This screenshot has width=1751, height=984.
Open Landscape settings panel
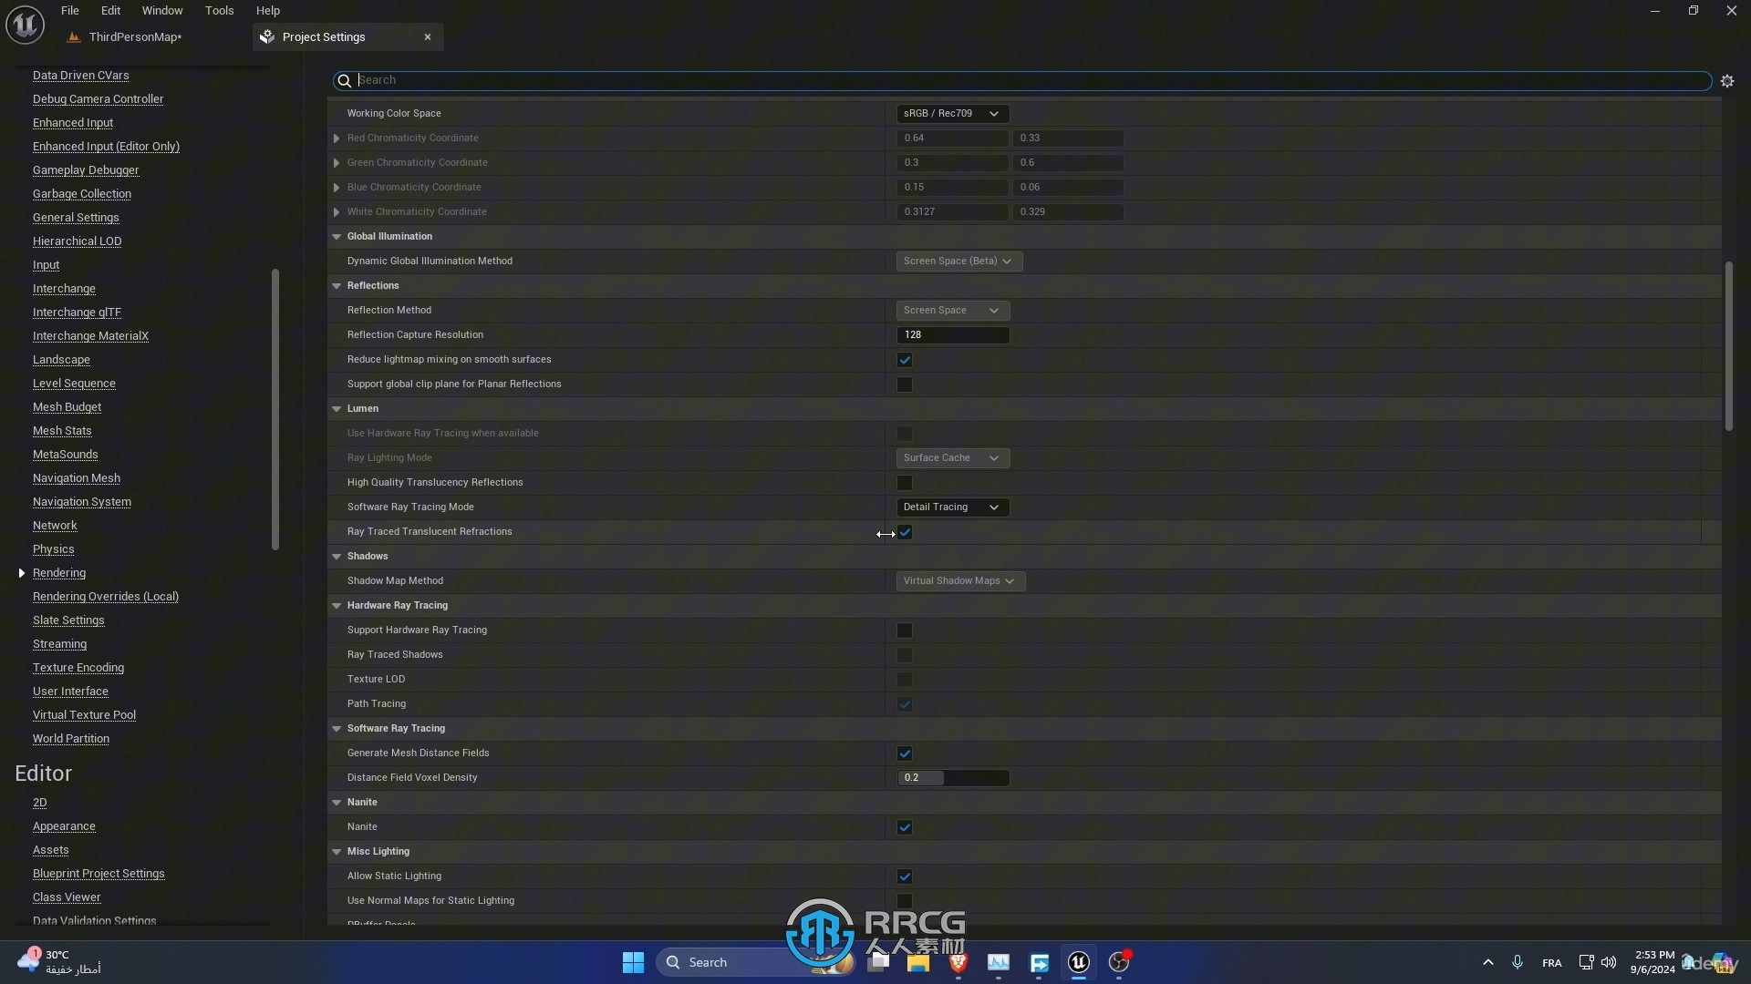pos(61,359)
